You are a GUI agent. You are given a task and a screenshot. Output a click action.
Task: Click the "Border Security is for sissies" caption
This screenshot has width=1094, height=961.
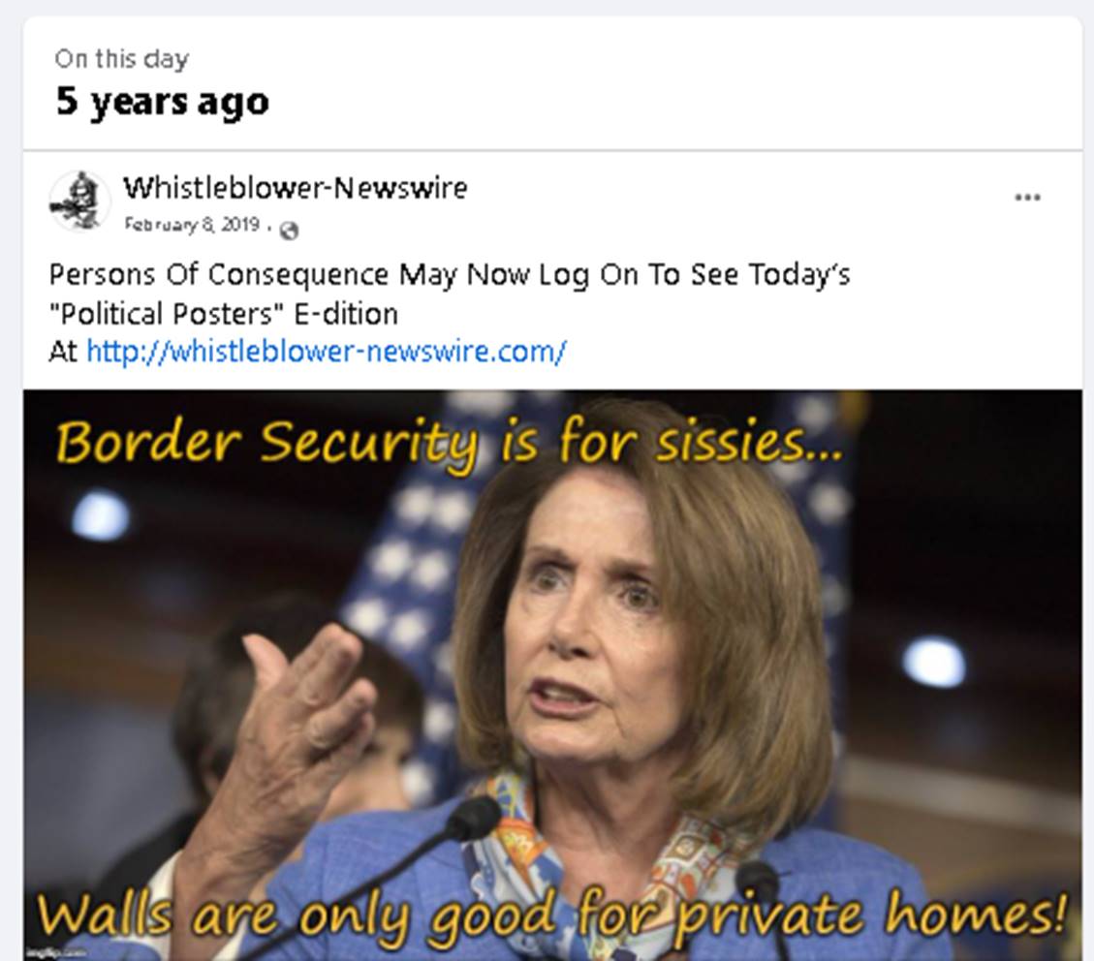(450, 442)
